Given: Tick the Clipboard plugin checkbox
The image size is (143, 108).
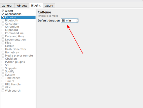Looking at the screenshot, I should [x=3, y=30].
